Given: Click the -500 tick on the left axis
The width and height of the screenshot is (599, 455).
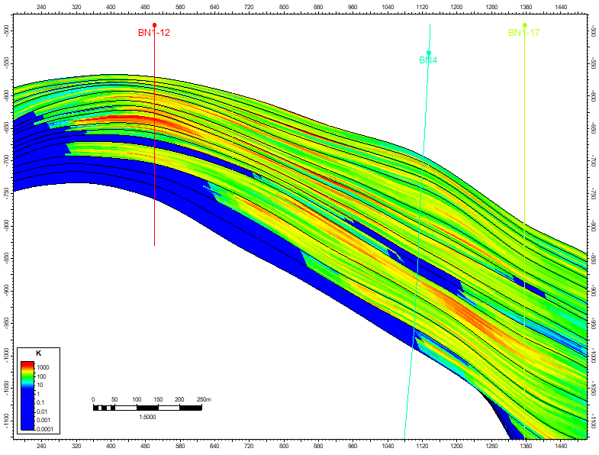Looking at the screenshot, I should click(6, 31).
